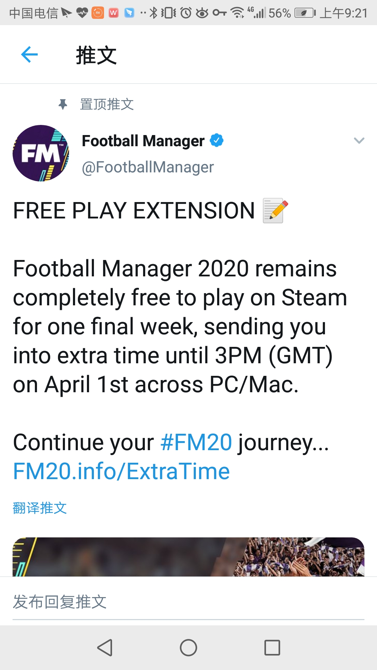Open the attached tweet image
377x670 pixels.
188,555
